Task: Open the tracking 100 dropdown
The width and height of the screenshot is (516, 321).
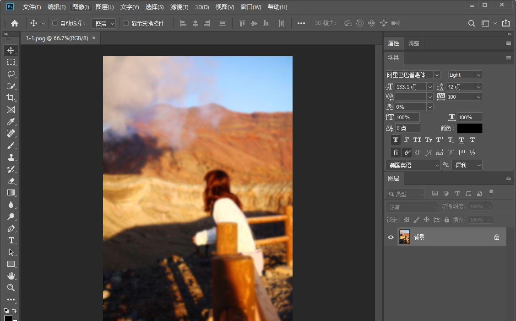Action: click(478, 97)
